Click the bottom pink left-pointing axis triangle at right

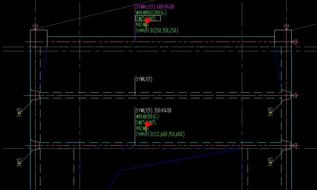point(294,146)
